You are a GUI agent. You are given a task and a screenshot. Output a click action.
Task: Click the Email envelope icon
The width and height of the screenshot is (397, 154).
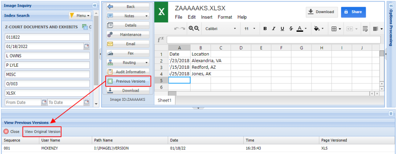[110, 44]
